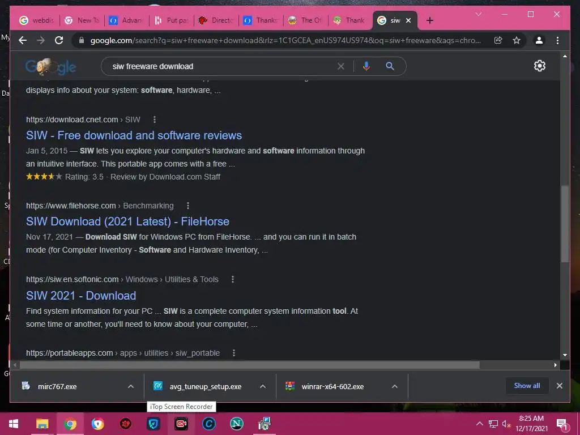Viewport: 580px width, 435px height.
Task: Open the downloaded mirc767.exe file
Action: point(57,386)
